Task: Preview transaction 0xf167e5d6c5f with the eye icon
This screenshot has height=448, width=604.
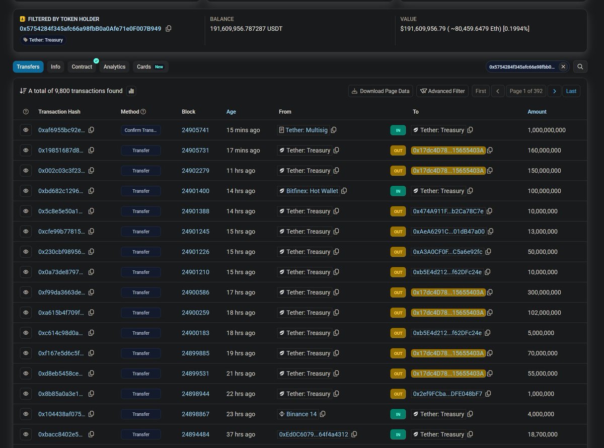Action: click(x=26, y=353)
